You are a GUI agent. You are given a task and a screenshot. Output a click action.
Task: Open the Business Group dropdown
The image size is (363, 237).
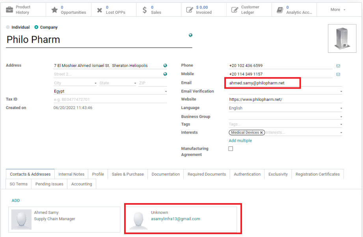coord(285,117)
